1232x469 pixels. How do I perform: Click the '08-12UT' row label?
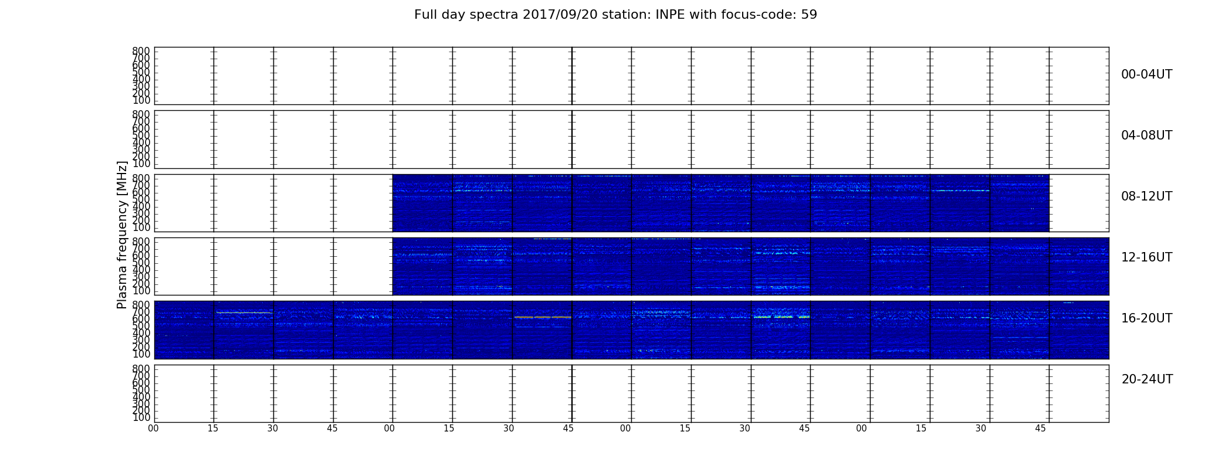pyautogui.click(x=1147, y=196)
